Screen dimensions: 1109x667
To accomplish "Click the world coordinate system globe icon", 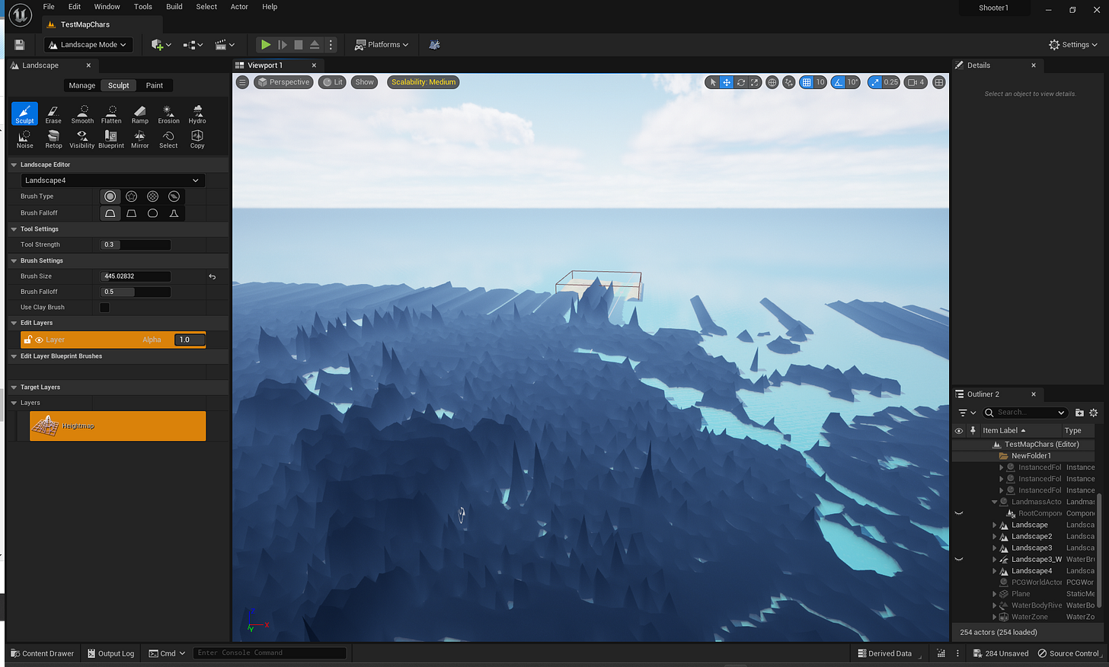I will pyautogui.click(x=772, y=82).
